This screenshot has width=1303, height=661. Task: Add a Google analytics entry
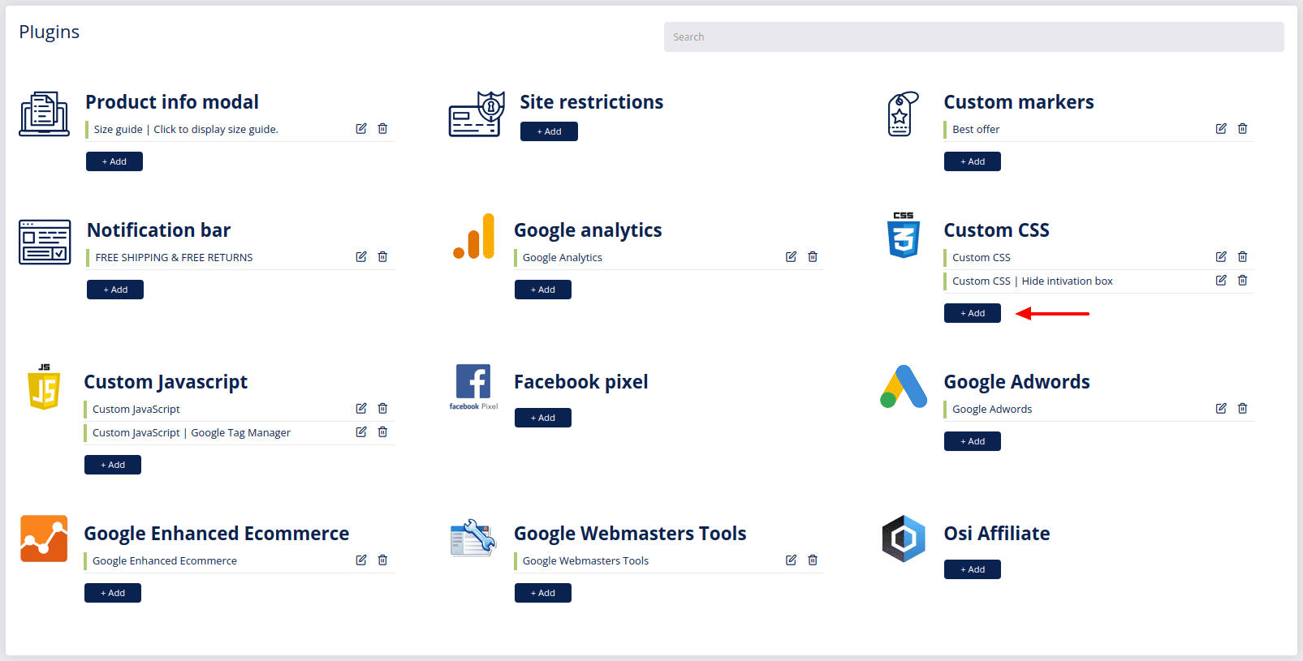pyautogui.click(x=543, y=290)
